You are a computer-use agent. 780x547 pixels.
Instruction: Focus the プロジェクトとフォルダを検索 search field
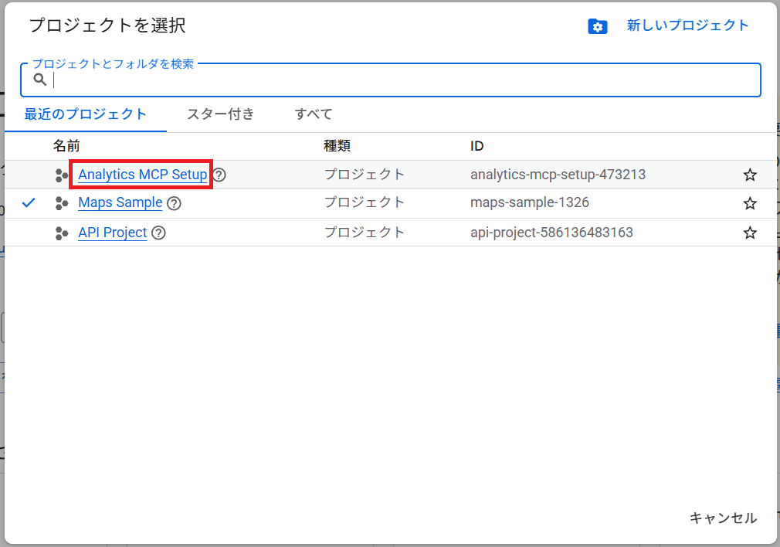pyautogui.click(x=402, y=80)
